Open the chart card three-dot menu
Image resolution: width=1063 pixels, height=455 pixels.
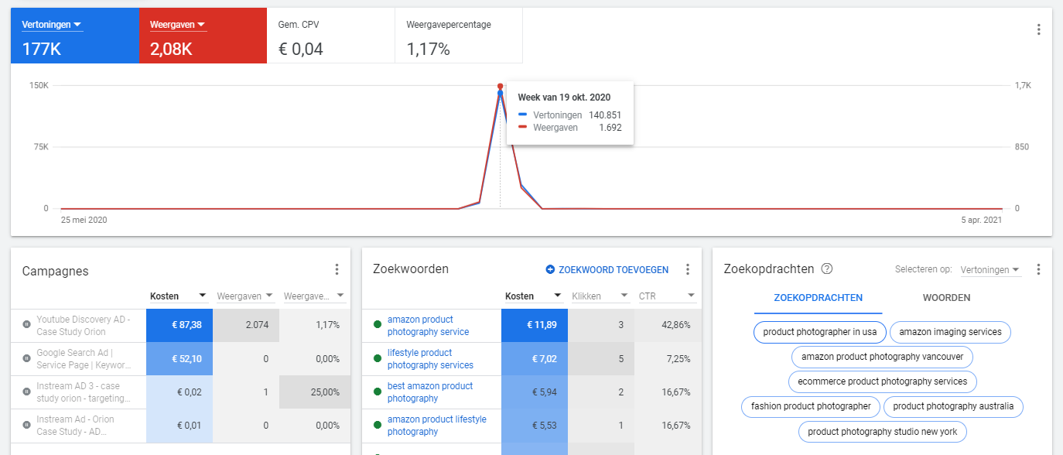coord(1038,29)
